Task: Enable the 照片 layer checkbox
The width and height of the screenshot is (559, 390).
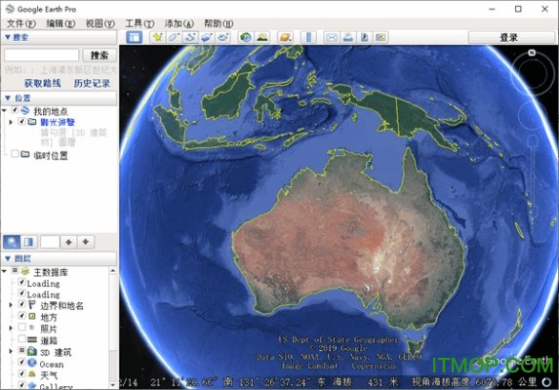Action: click(21, 328)
